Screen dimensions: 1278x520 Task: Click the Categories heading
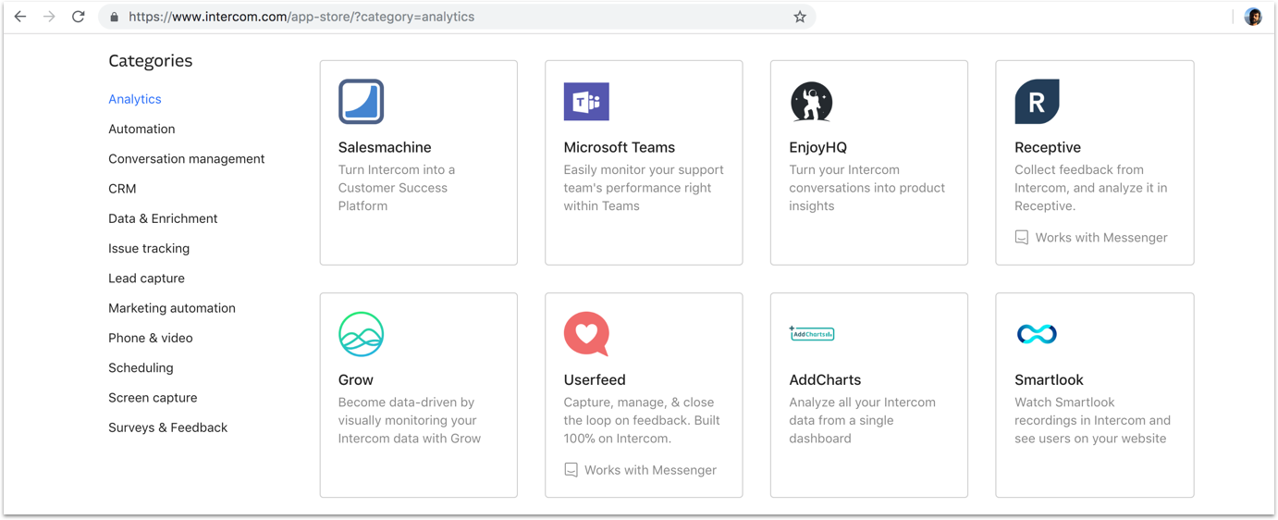(x=151, y=61)
